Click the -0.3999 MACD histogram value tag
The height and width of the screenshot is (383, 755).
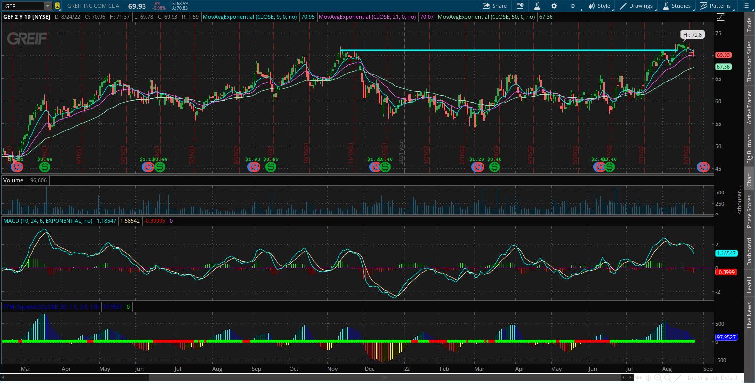coord(726,272)
